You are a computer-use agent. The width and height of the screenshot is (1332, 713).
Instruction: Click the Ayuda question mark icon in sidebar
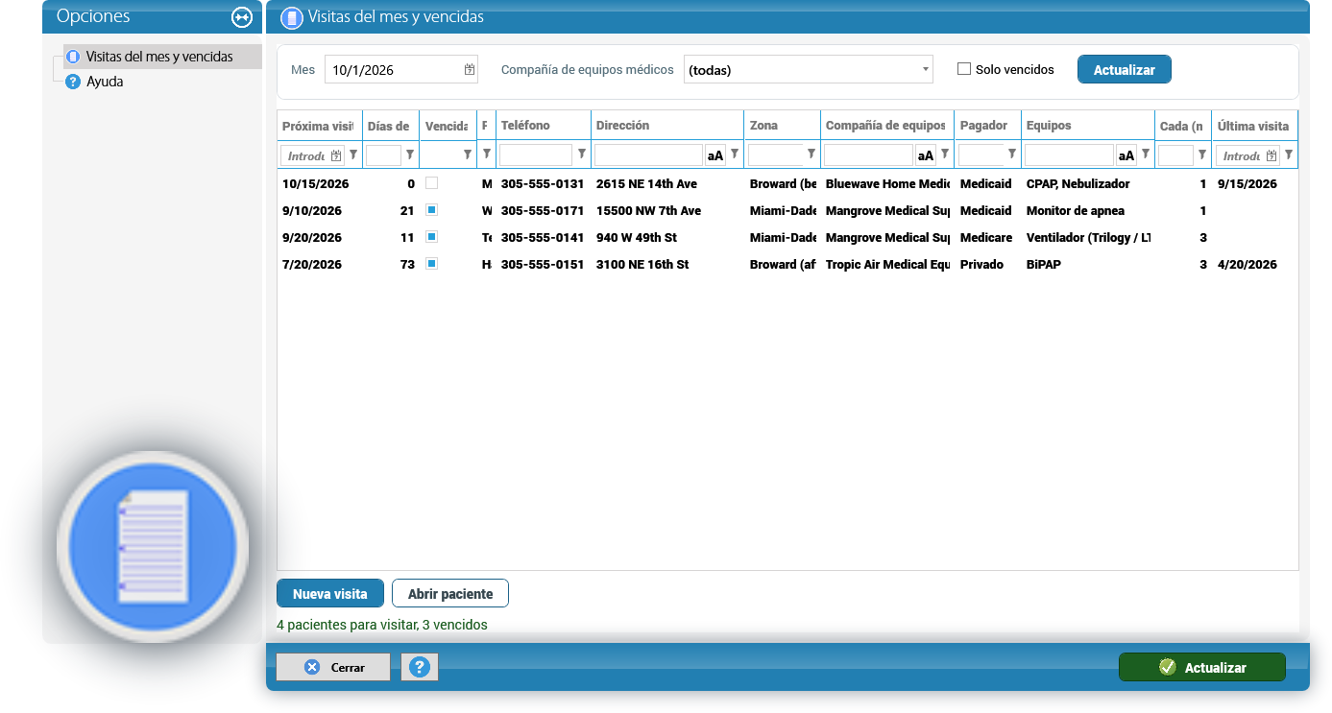(x=72, y=82)
